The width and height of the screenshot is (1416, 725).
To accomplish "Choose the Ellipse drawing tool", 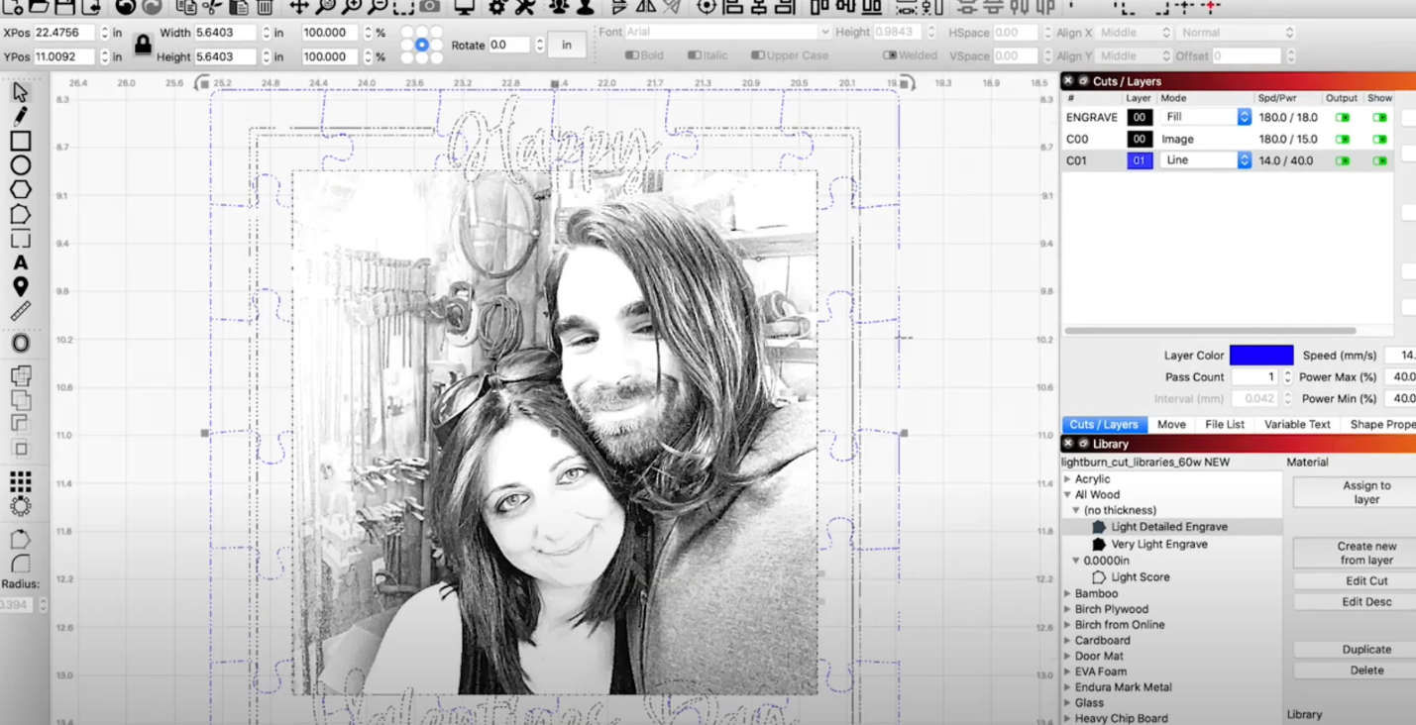I will click(20, 165).
